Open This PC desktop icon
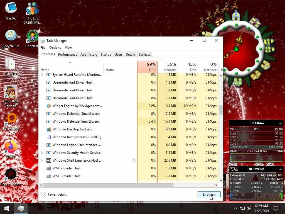 coord(11,11)
